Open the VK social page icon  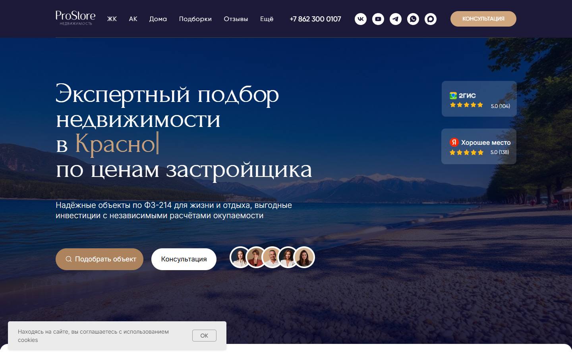pyautogui.click(x=361, y=19)
